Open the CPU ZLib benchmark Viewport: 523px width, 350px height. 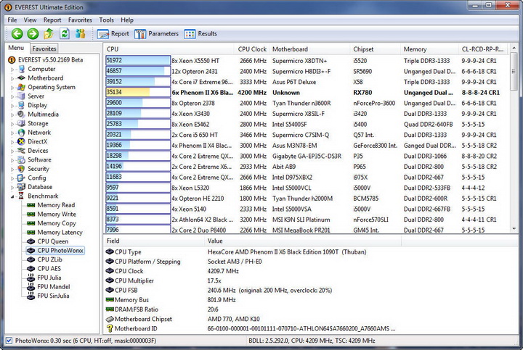point(45,259)
